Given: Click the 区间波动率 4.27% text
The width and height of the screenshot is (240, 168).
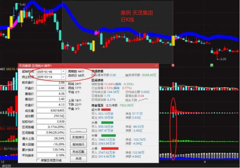Looking at the screenshot, I should (x=104, y=100).
